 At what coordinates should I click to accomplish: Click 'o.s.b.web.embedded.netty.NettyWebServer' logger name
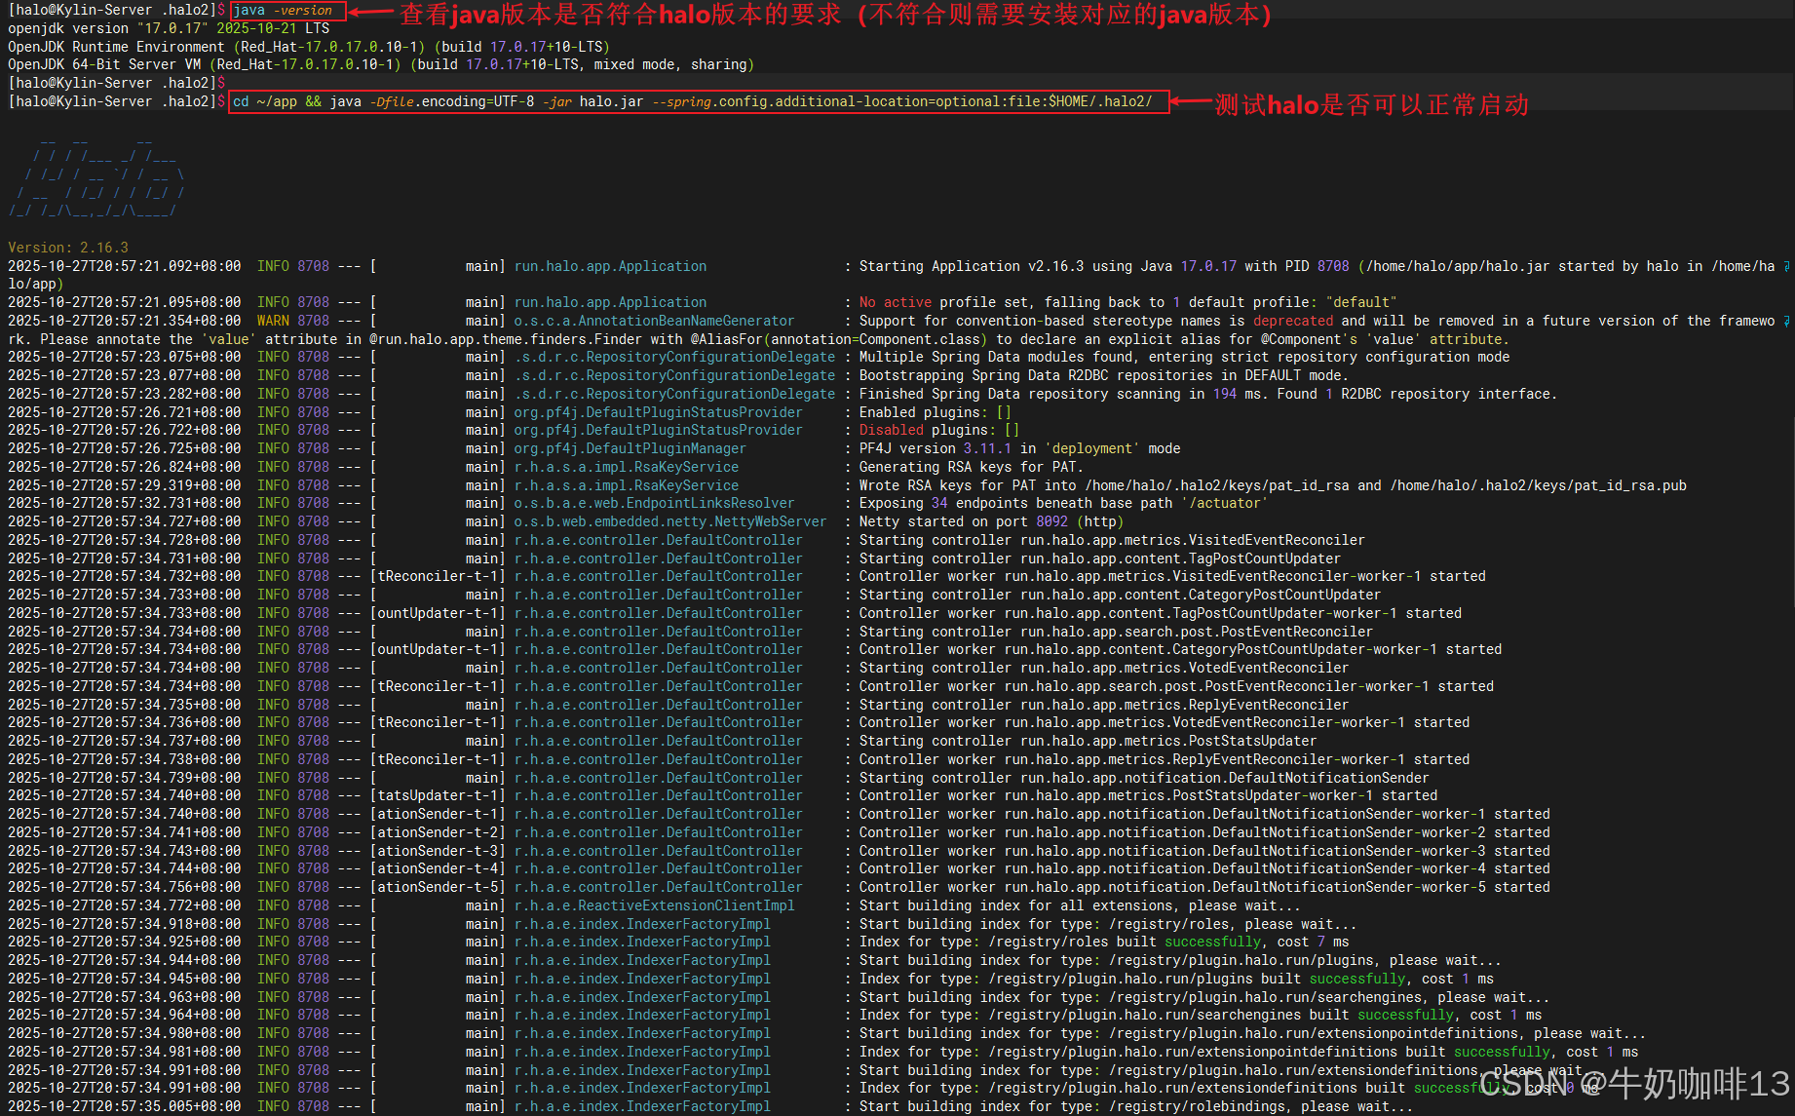(x=670, y=521)
